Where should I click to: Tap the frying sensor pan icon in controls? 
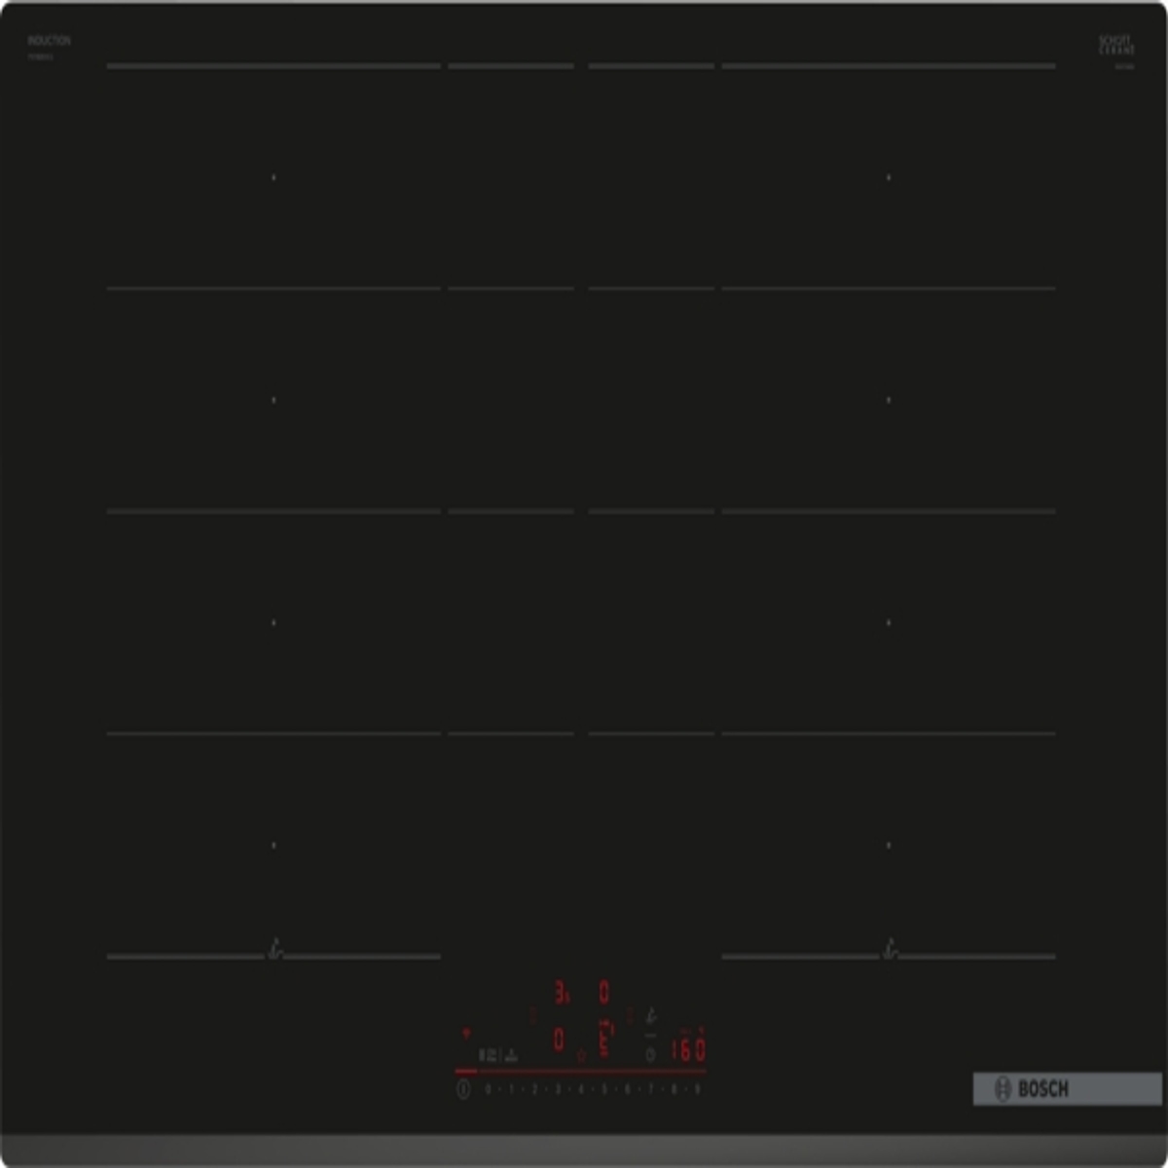[651, 1016]
